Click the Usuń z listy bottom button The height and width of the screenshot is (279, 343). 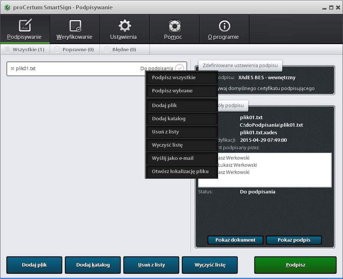click(151, 265)
